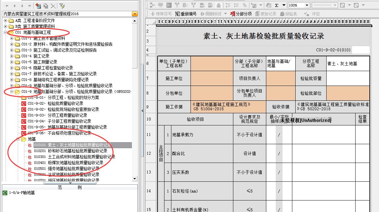Expand the C01-4 施工记录 folder
Viewport: 379px width, 212px height.
[x=12, y=56]
